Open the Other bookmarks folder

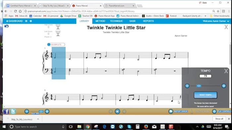point(219,16)
